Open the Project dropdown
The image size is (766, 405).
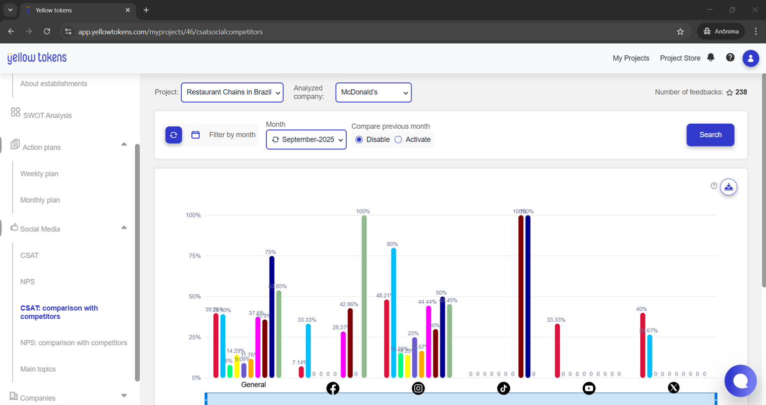pyautogui.click(x=232, y=92)
